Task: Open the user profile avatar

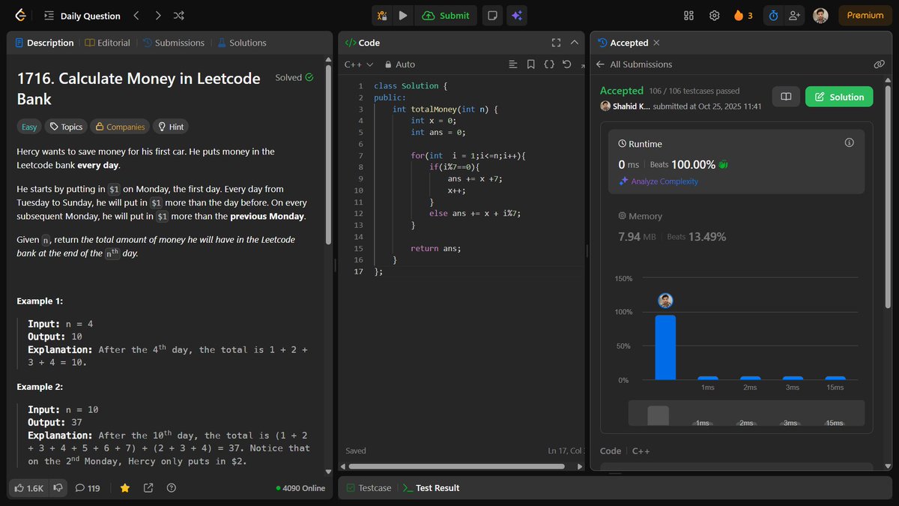Action: click(821, 15)
